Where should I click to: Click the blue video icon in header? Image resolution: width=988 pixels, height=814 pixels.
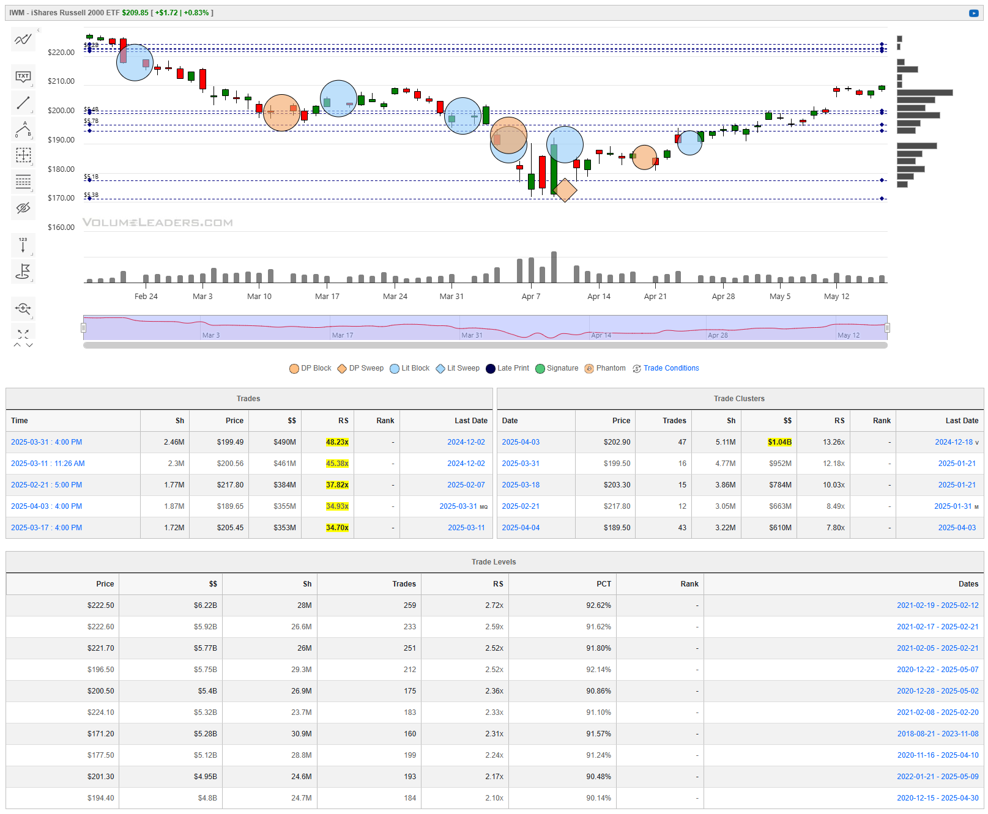click(x=973, y=13)
